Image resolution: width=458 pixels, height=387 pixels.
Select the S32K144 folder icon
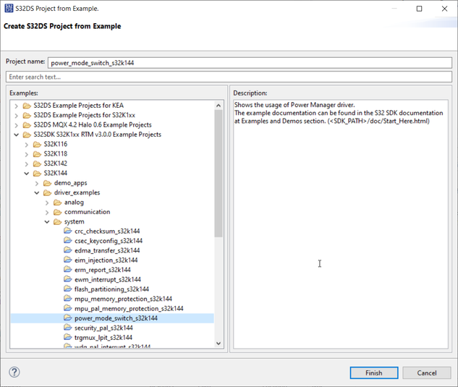pyautogui.click(x=37, y=173)
